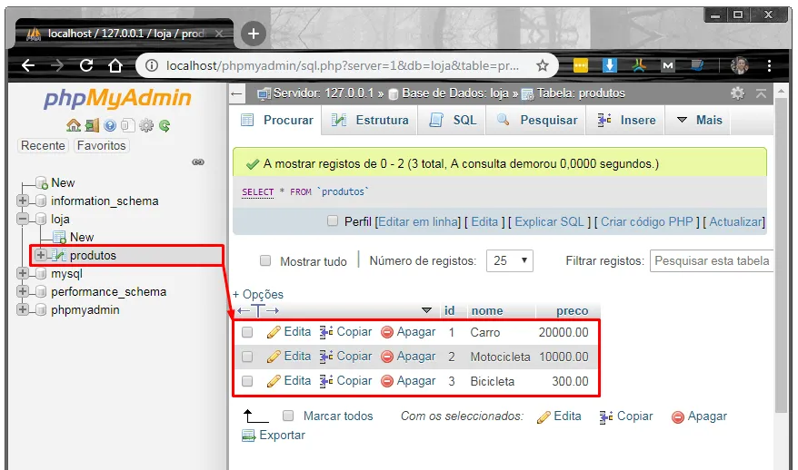
Task: Click New under loja database
Action: tap(82, 237)
